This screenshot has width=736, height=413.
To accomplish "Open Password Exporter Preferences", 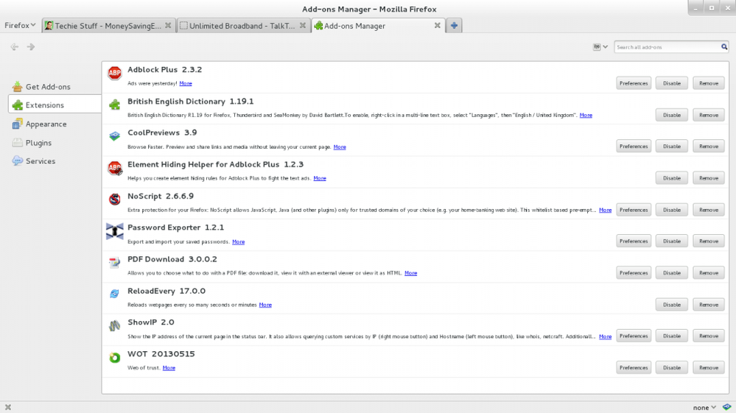I will (633, 241).
